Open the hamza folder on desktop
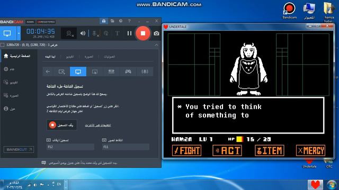The width and height of the screenshot is (339, 190). point(329,12)
